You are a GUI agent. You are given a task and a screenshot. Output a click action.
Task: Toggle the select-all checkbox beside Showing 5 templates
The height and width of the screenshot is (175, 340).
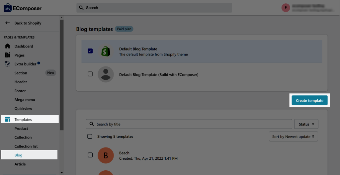[90, 136]
